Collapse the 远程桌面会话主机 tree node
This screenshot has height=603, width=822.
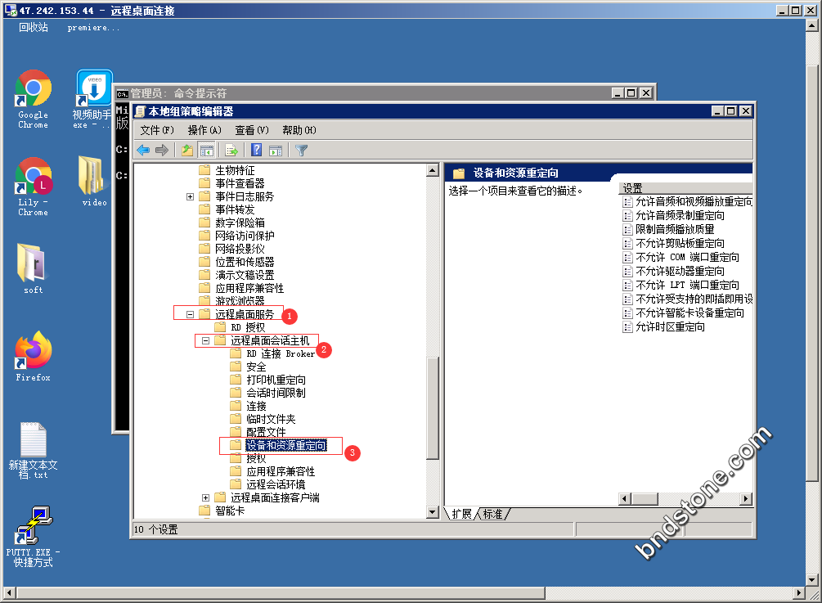205,340
